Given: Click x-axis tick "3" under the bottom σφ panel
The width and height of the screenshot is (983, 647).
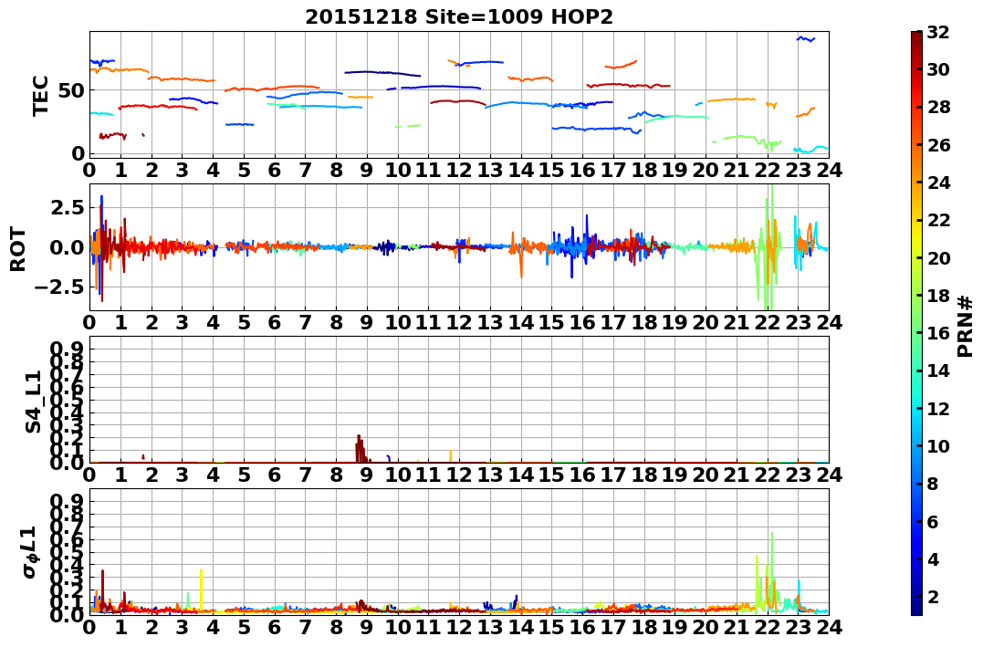Looking at the screenshot, I should (182, 627).
